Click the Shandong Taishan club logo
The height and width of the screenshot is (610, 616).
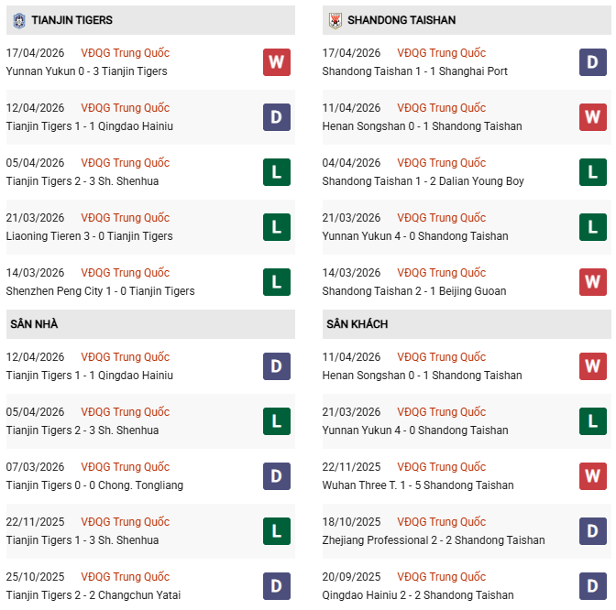[x=335, y=19]
